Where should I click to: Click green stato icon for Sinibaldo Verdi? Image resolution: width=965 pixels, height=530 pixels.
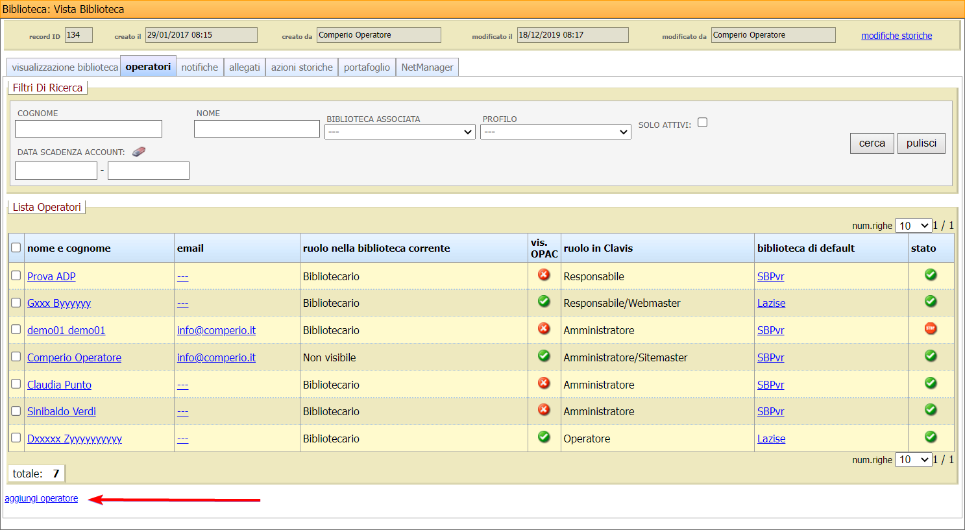(931, 410)
